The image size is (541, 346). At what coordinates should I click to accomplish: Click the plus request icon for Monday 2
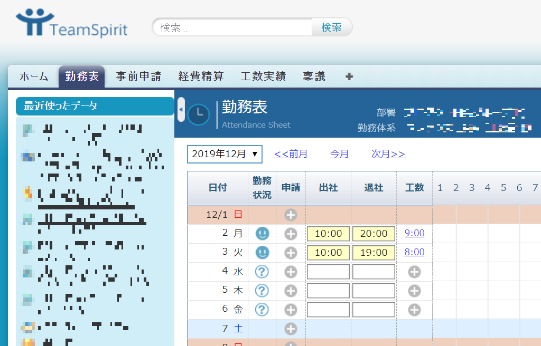pyautogui.click(x=291, y=234)
